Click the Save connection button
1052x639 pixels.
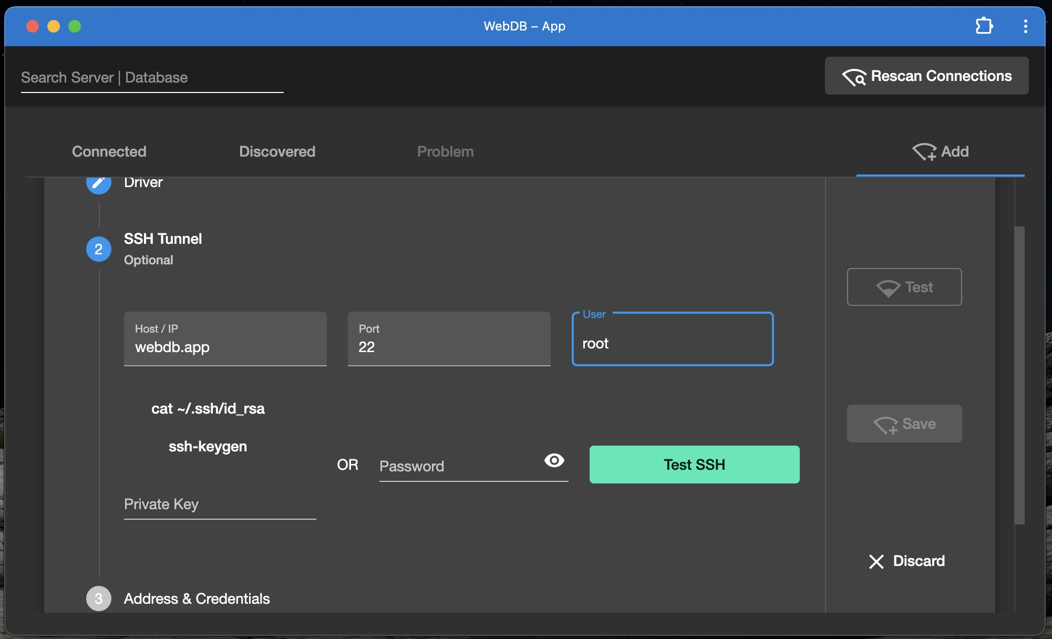pyautogui.click(x=904, y=424)
